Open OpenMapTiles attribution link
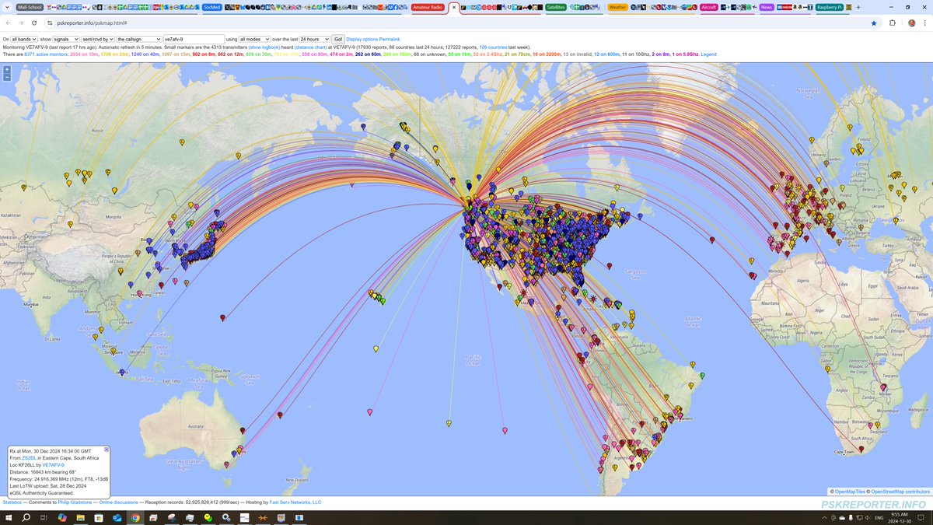This screenshot has width=933, height=525. 851,492
